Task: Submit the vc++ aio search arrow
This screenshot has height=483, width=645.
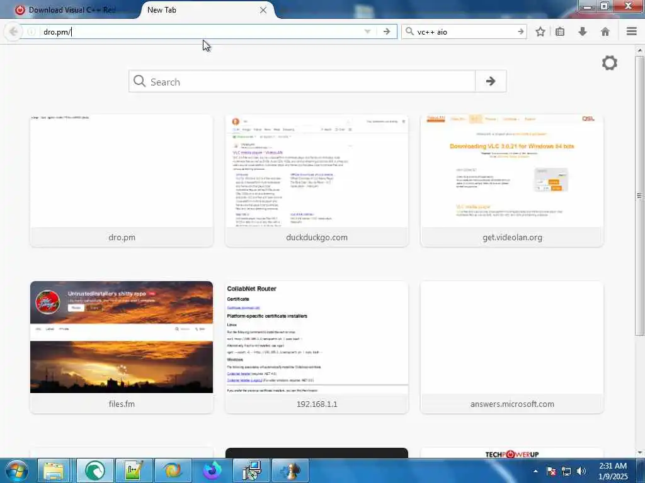Action: tap(521, 31)
